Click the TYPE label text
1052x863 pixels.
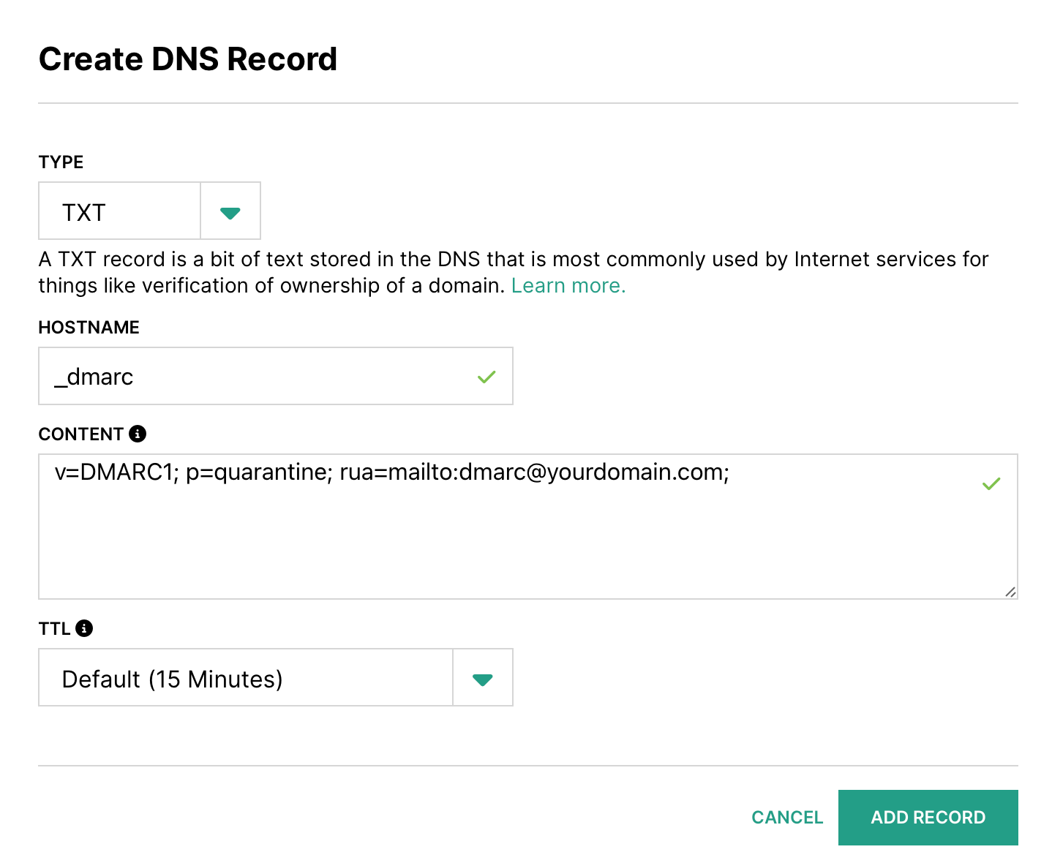[x=61, y=162]
